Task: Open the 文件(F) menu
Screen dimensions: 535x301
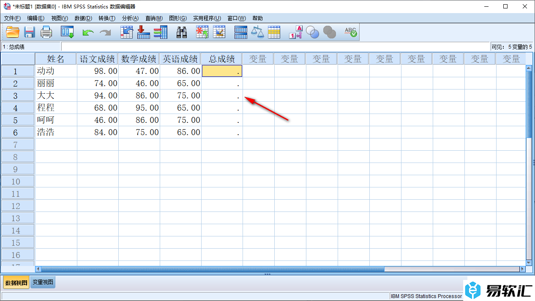Action: 12,18
